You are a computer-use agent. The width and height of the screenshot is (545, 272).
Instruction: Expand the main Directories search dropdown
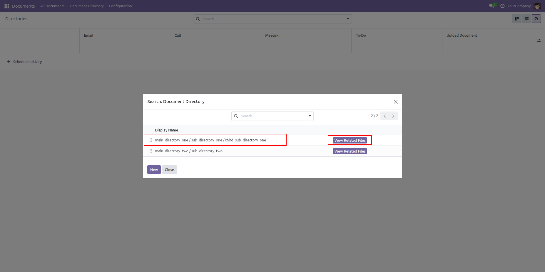click(x=348, y=19)
